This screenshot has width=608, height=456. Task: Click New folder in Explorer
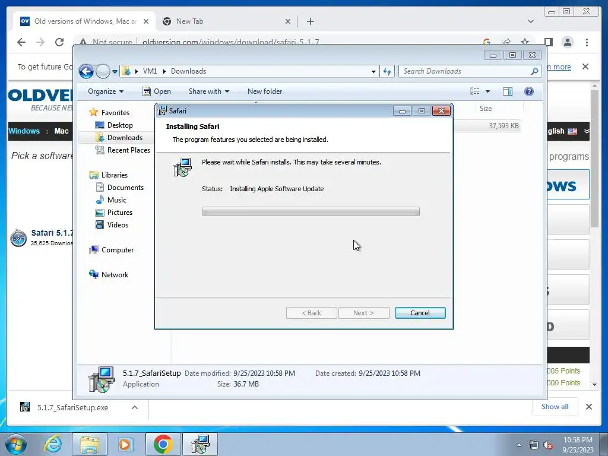pyautogui.click(x=265, y=91)
